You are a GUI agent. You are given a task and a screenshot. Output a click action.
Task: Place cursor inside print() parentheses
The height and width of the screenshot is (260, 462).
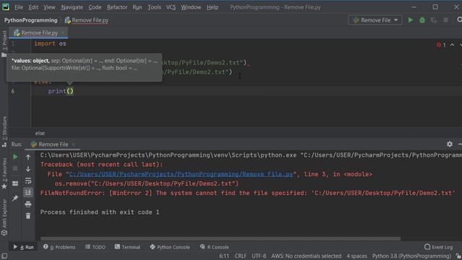(70, 91)
